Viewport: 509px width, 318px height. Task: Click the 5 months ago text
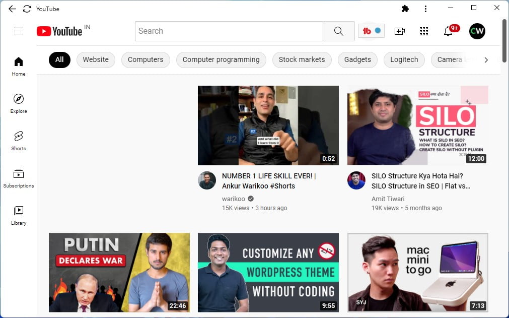click(x=423, y=208)
